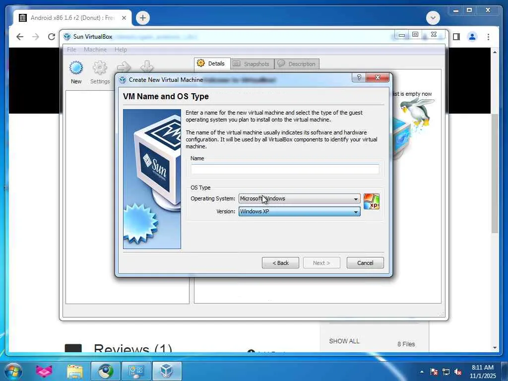Screen dimensions: 508x381
Task: Click the 8 Files text on page
Action: pos(406,344)
